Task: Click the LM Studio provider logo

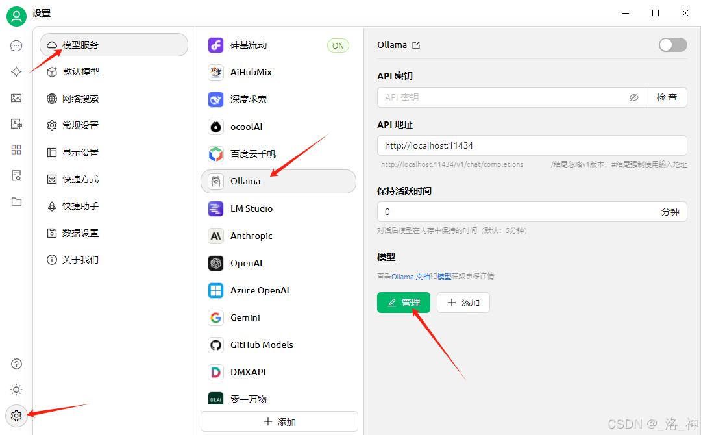Action: pyautogui.click(x=216, y=209)
